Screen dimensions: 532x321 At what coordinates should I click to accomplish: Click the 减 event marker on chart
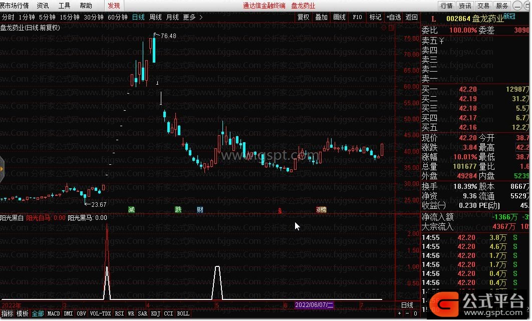pos(132,210)
